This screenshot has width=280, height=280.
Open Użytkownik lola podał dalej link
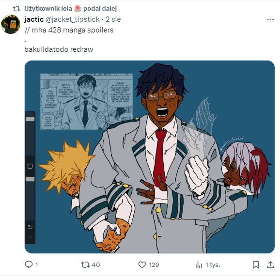(71, 8)
